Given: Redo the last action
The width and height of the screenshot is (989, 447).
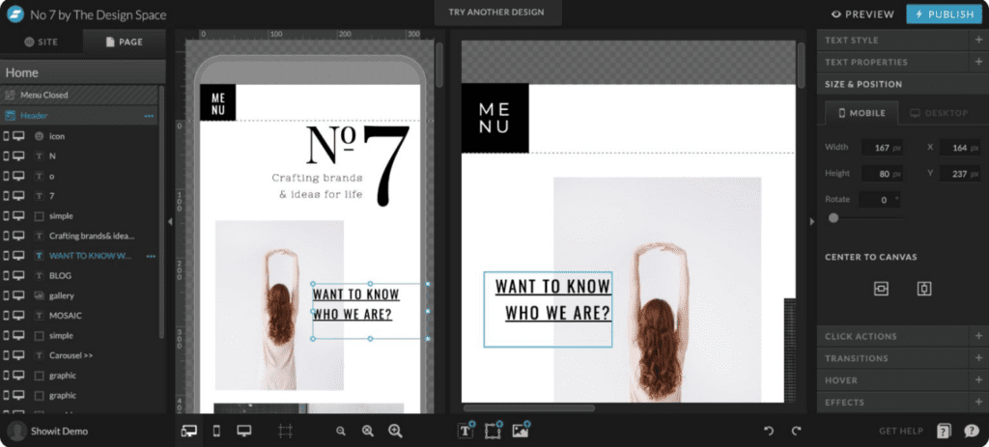Looking at the screenshot, I should point(796,432).
